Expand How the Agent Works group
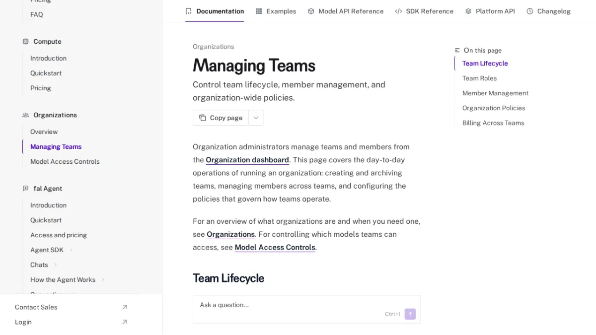Screen dimensions: 596x335 [x=103, y=280]
